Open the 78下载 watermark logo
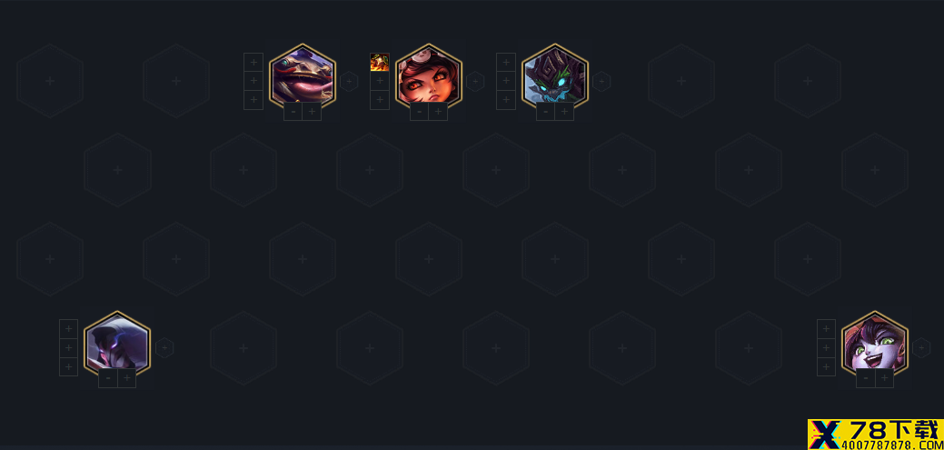The image size is (944, 450). click(x=875, y=435)
